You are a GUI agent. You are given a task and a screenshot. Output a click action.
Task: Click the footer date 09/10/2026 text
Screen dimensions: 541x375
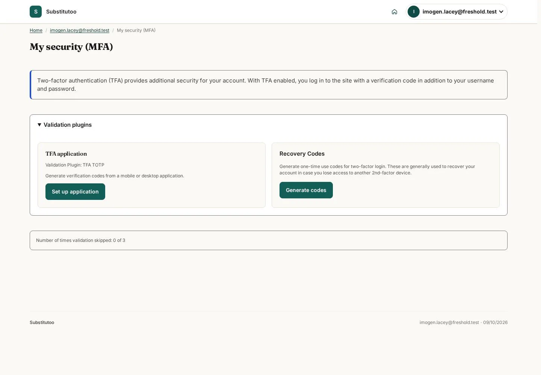(x=495, y=322)
